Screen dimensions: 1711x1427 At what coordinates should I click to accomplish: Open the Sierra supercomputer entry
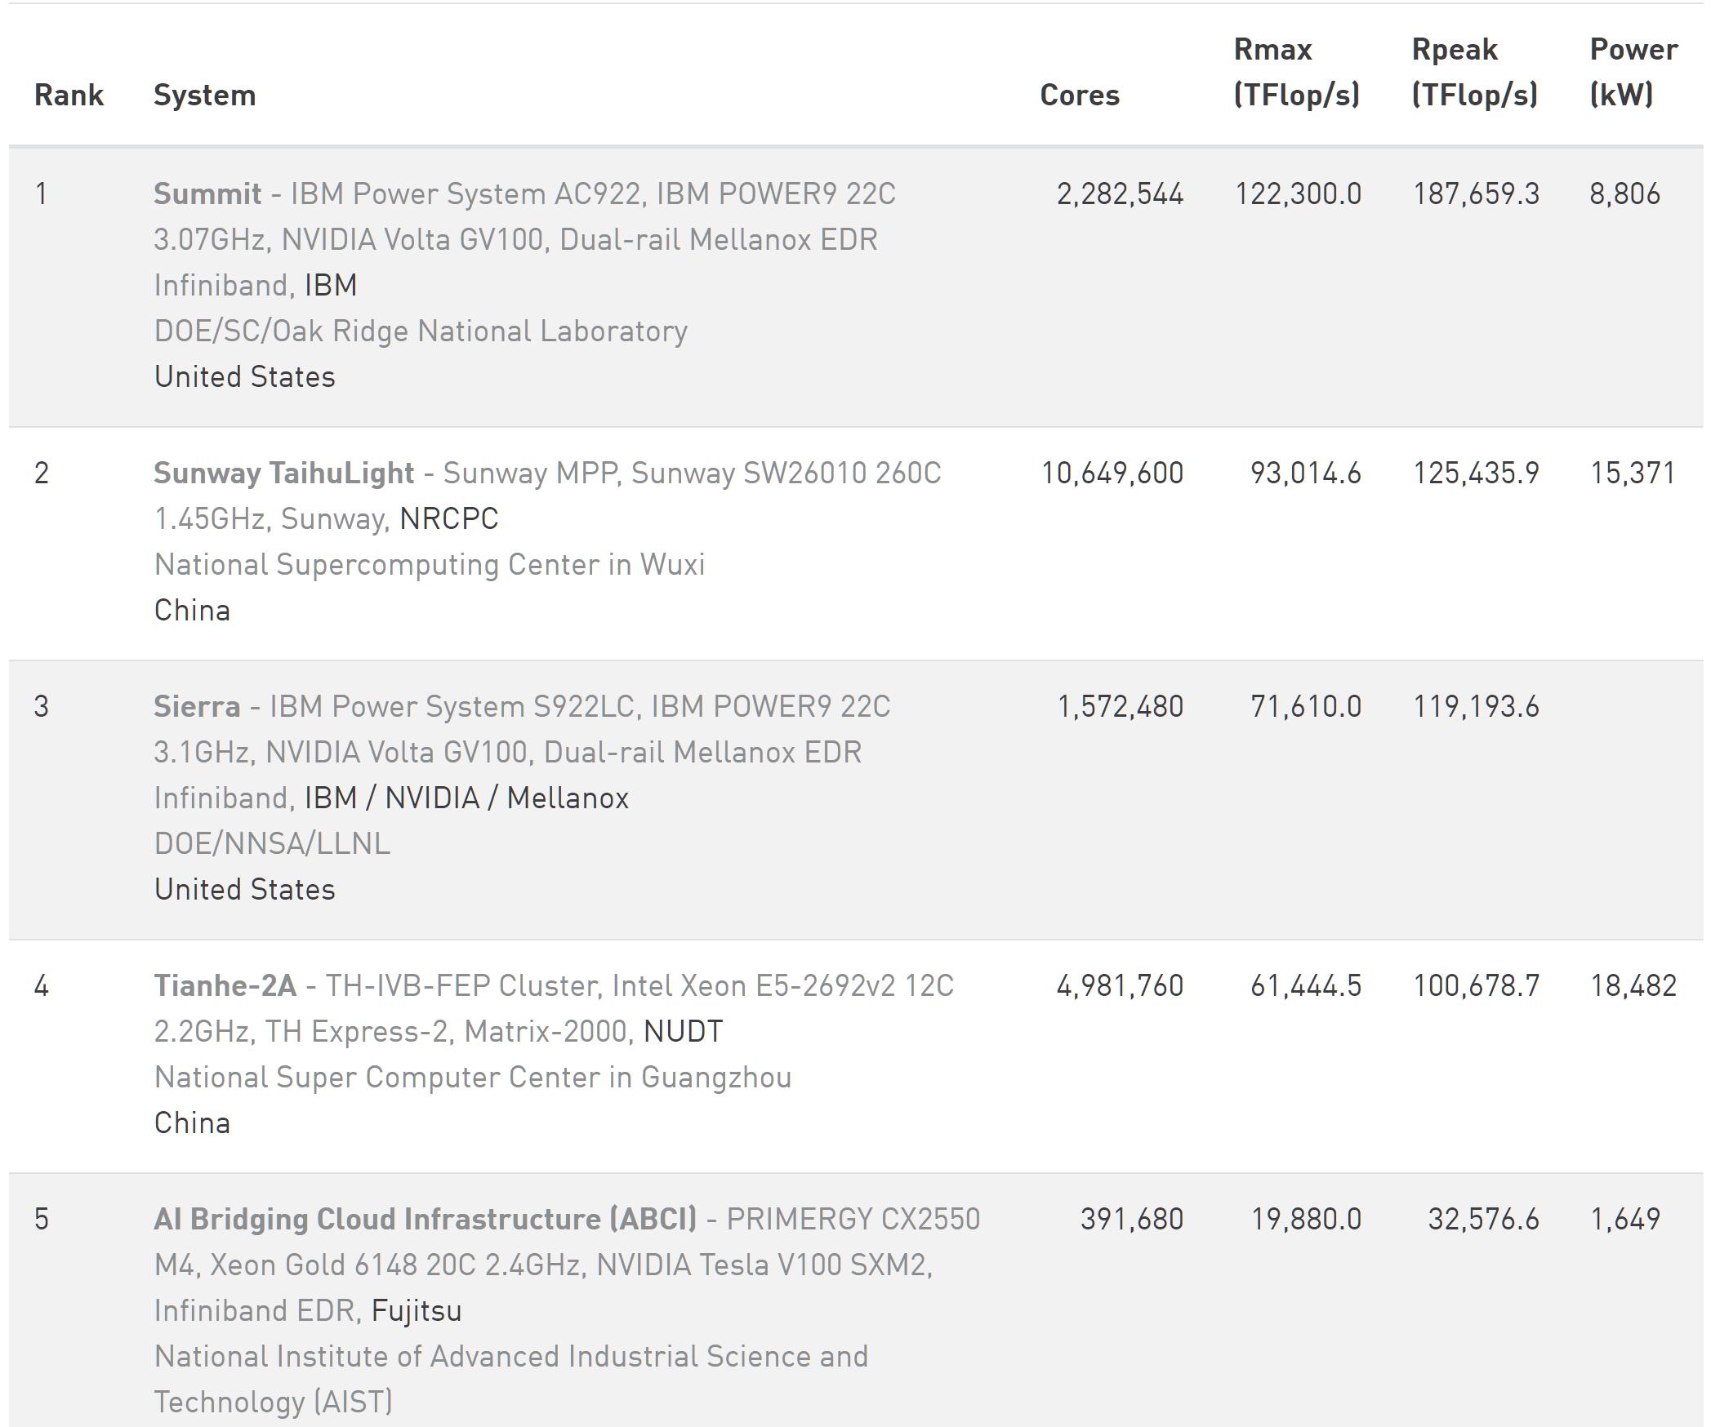197,707
